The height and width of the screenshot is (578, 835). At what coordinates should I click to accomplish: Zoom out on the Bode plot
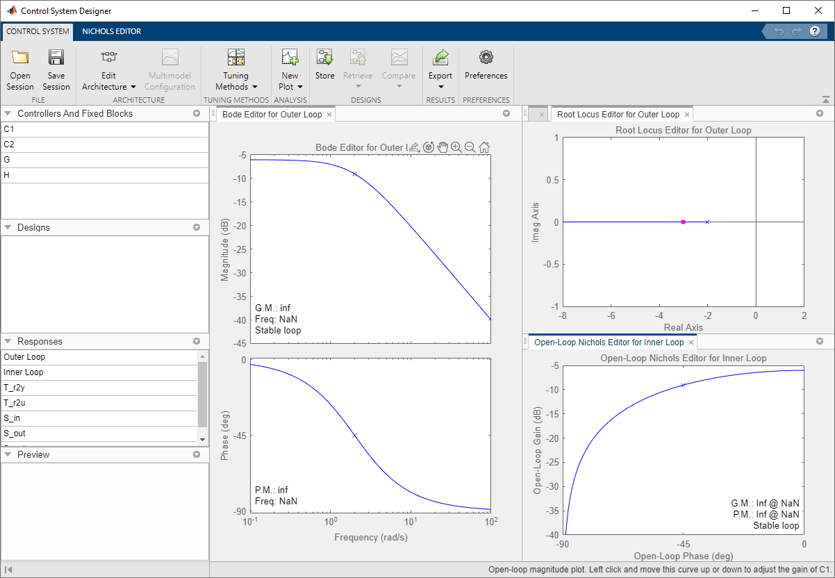tap(470, 147)
